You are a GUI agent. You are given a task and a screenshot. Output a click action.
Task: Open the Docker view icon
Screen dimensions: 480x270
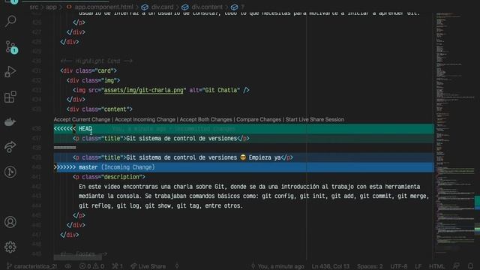10,121
